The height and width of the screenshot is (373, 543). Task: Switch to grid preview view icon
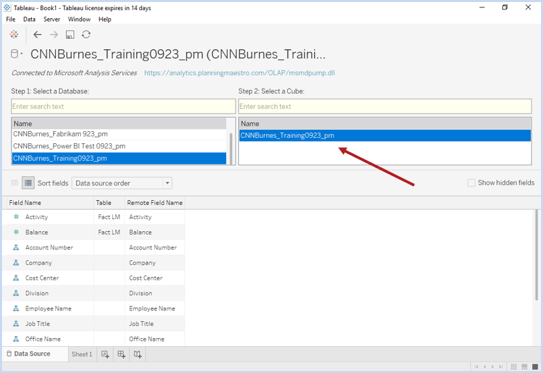pyautogui.click(x=14, y=183)
